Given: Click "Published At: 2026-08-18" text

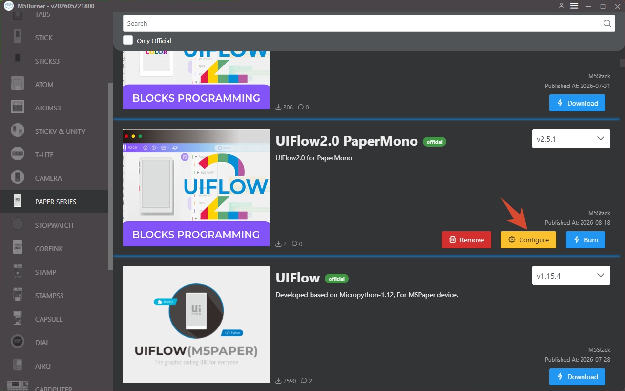Looking at the screenshot, I should [x=578, y=222].
